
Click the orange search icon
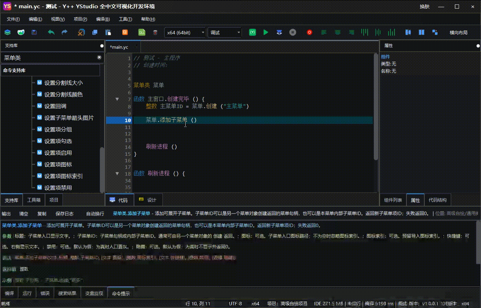125,32
